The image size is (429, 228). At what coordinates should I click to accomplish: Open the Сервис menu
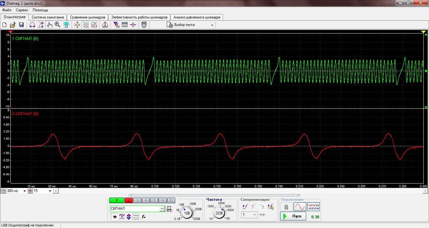(x=22, y=10)
